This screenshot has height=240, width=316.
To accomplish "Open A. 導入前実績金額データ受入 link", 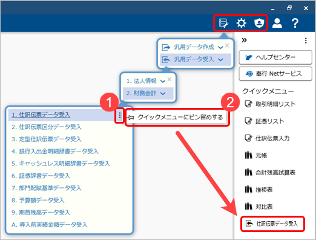I will (x=50, y=225).
